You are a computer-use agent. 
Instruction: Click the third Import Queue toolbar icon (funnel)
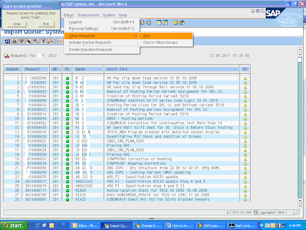[22, 41]
